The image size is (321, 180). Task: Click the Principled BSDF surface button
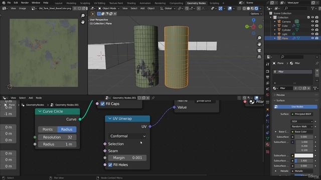pos(302,114)
